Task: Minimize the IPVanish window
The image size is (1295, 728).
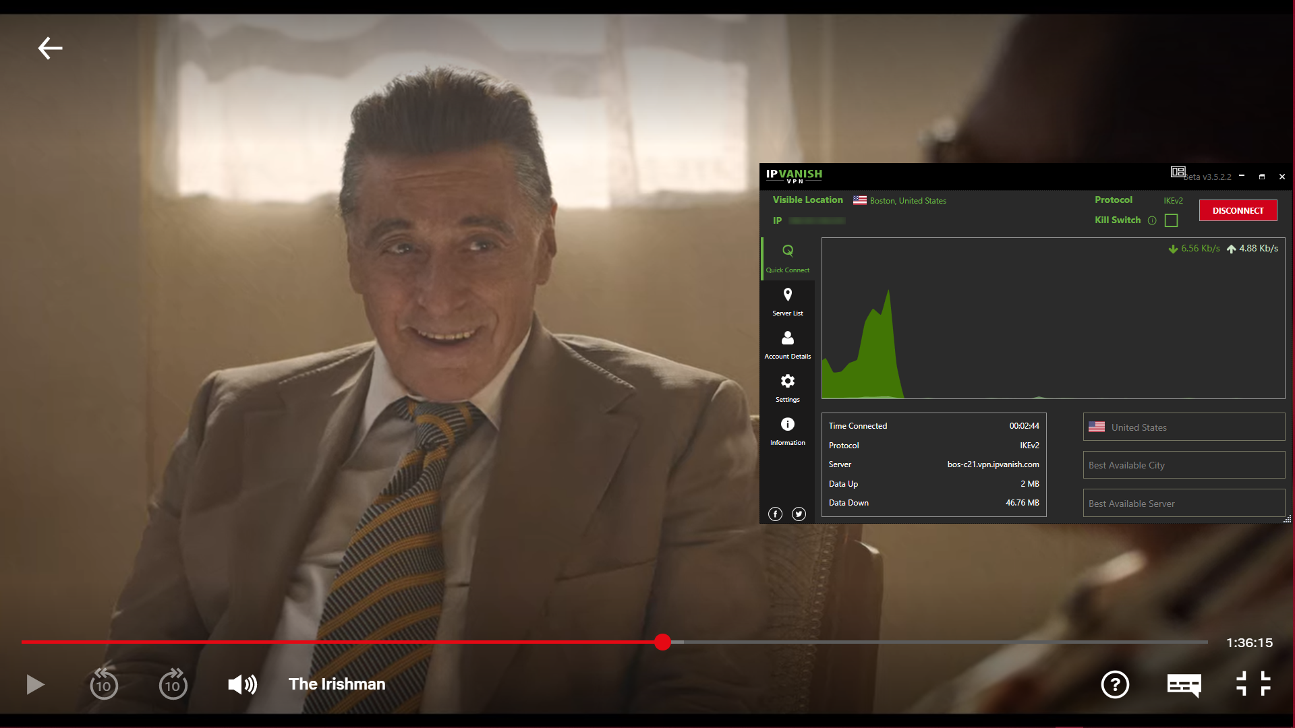Action: coord(1242,176)
